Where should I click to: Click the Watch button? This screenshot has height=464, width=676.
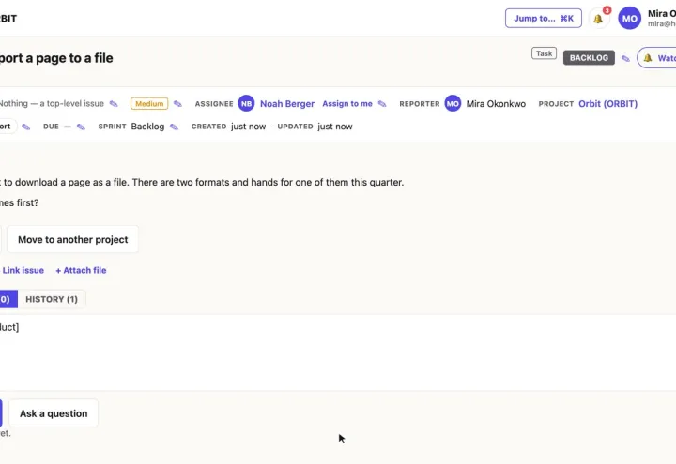pyautogui.click(x=656, y=58)
